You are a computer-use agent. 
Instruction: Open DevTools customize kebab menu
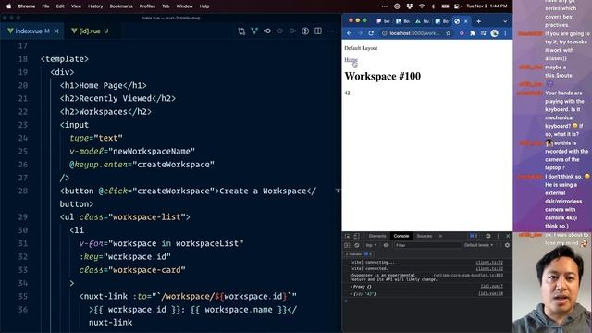tap(498, 236)
